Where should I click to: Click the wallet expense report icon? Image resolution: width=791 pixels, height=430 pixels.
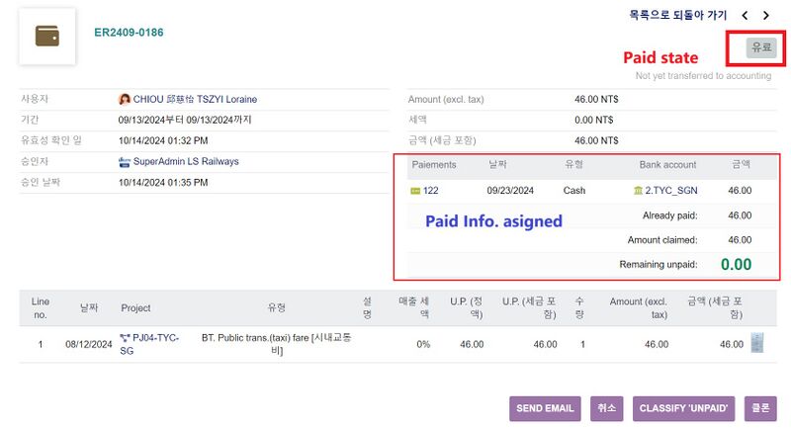(46, 37)
